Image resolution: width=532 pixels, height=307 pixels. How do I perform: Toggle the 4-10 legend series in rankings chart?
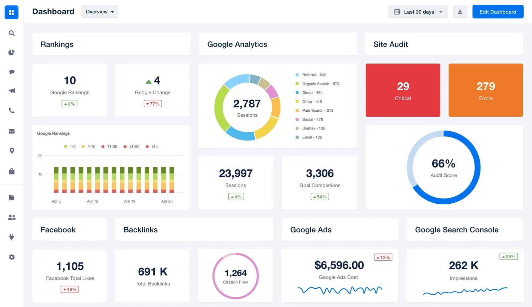tap(88, 147)
